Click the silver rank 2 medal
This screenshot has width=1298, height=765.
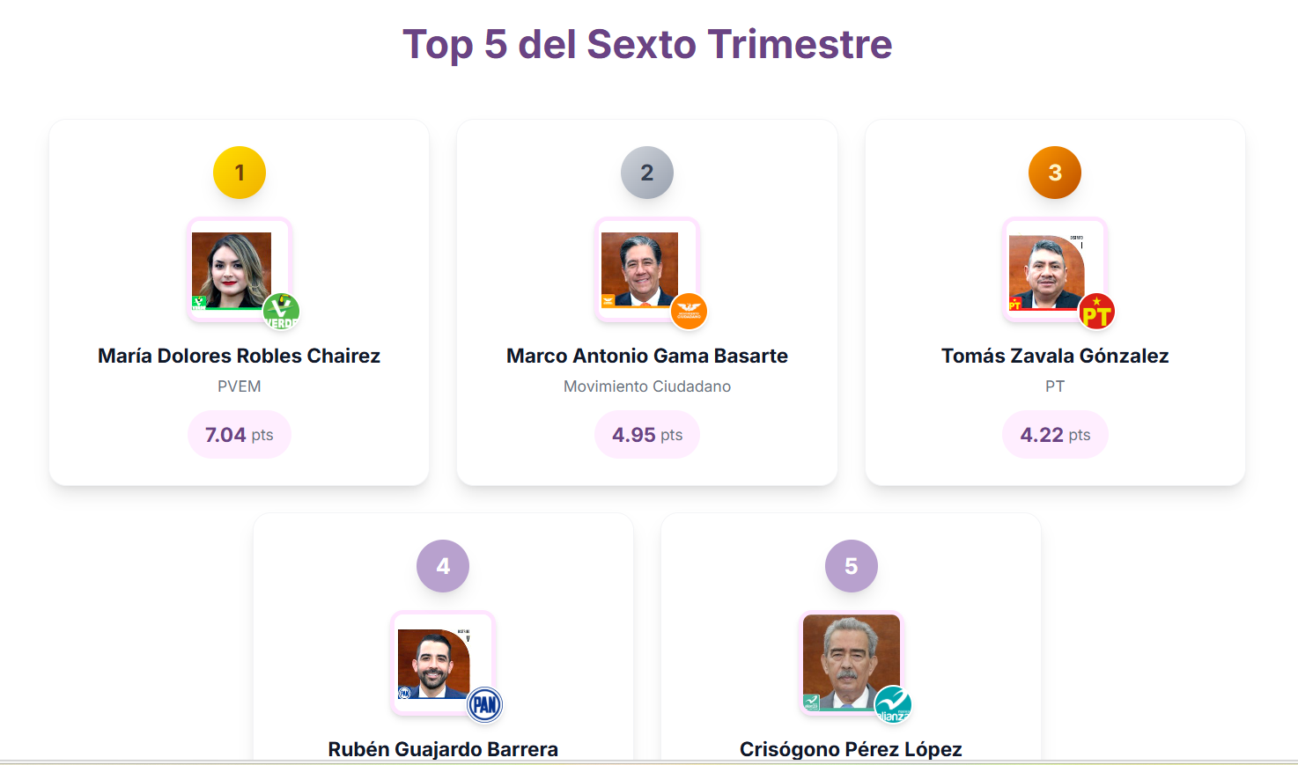pos(647,173)
